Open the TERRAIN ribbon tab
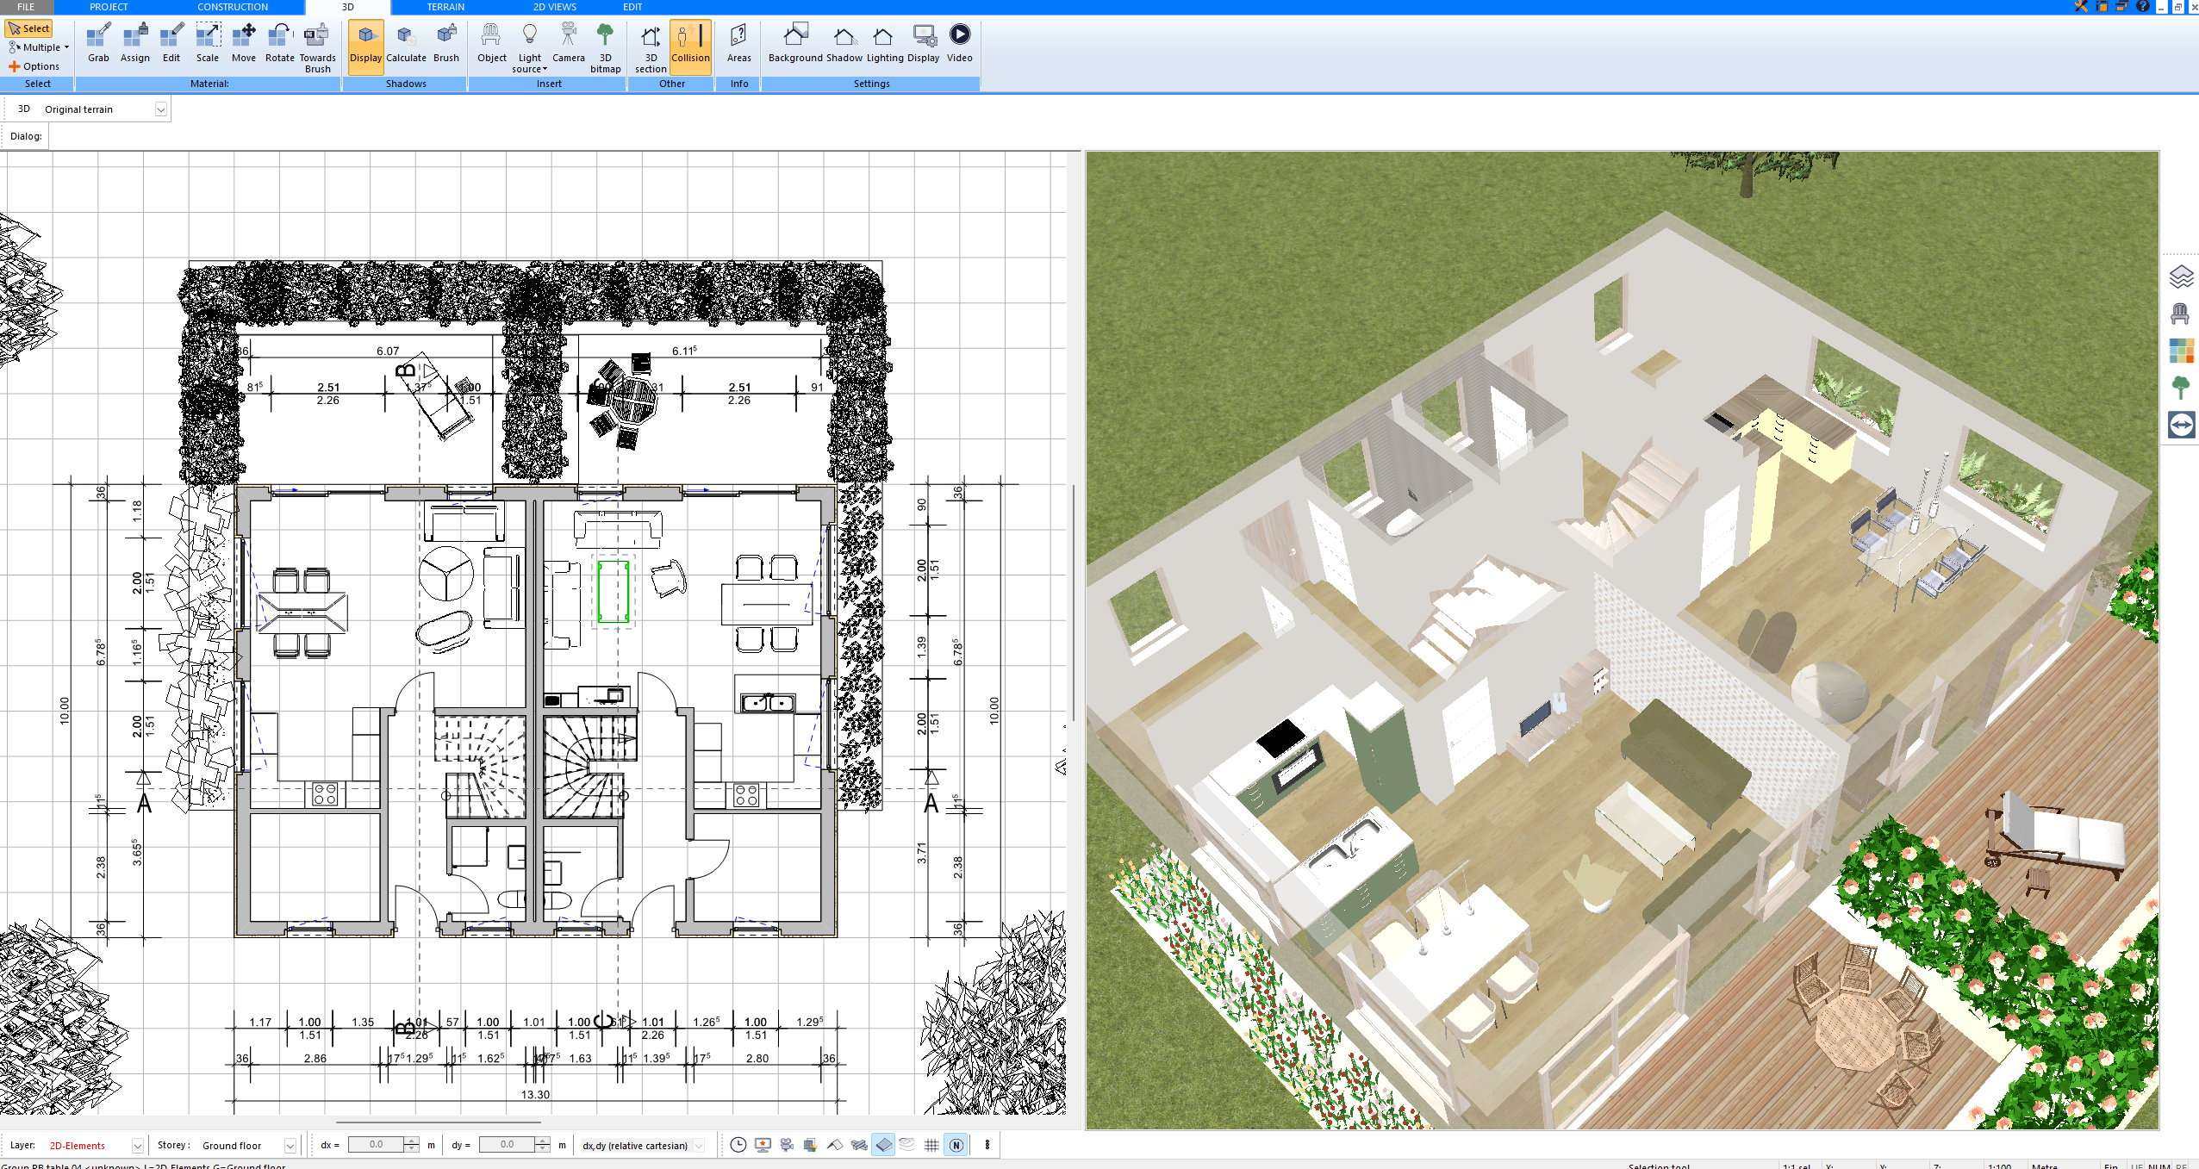 click(x=445, y=7)
